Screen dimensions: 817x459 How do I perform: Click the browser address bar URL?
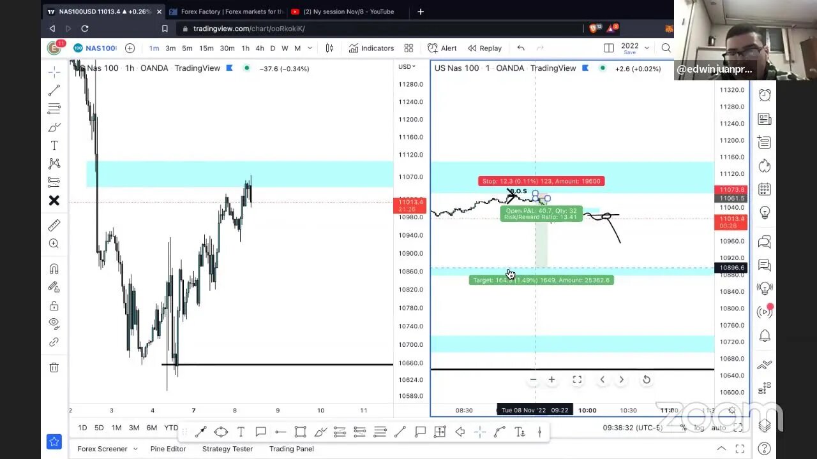[249, 29]
